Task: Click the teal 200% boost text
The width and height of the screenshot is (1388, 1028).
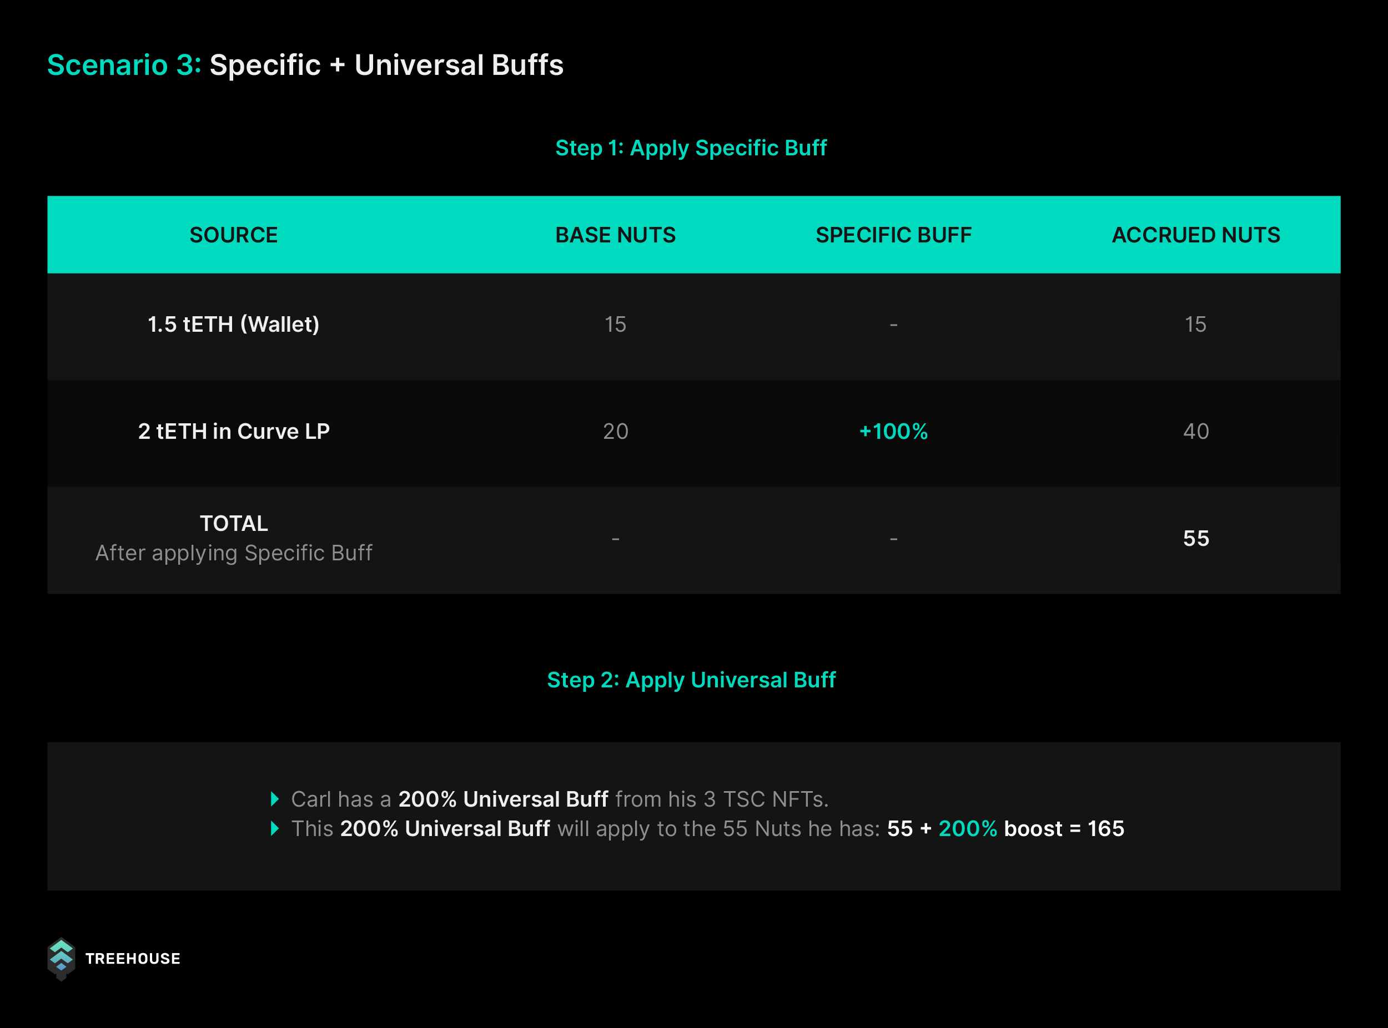Action: click(x=968, y=829)
